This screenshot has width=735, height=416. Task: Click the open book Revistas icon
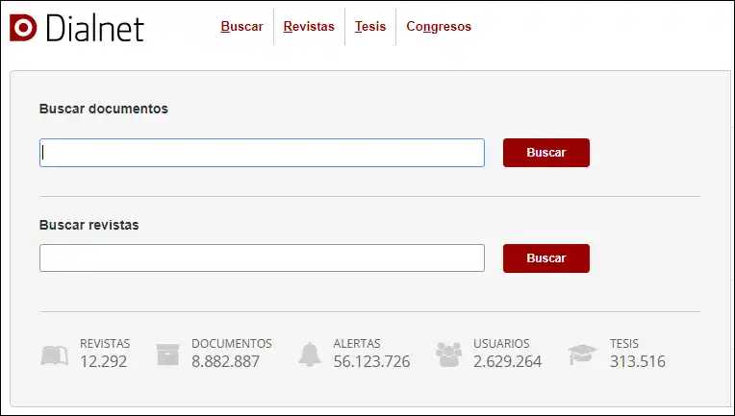click(55, 355)
